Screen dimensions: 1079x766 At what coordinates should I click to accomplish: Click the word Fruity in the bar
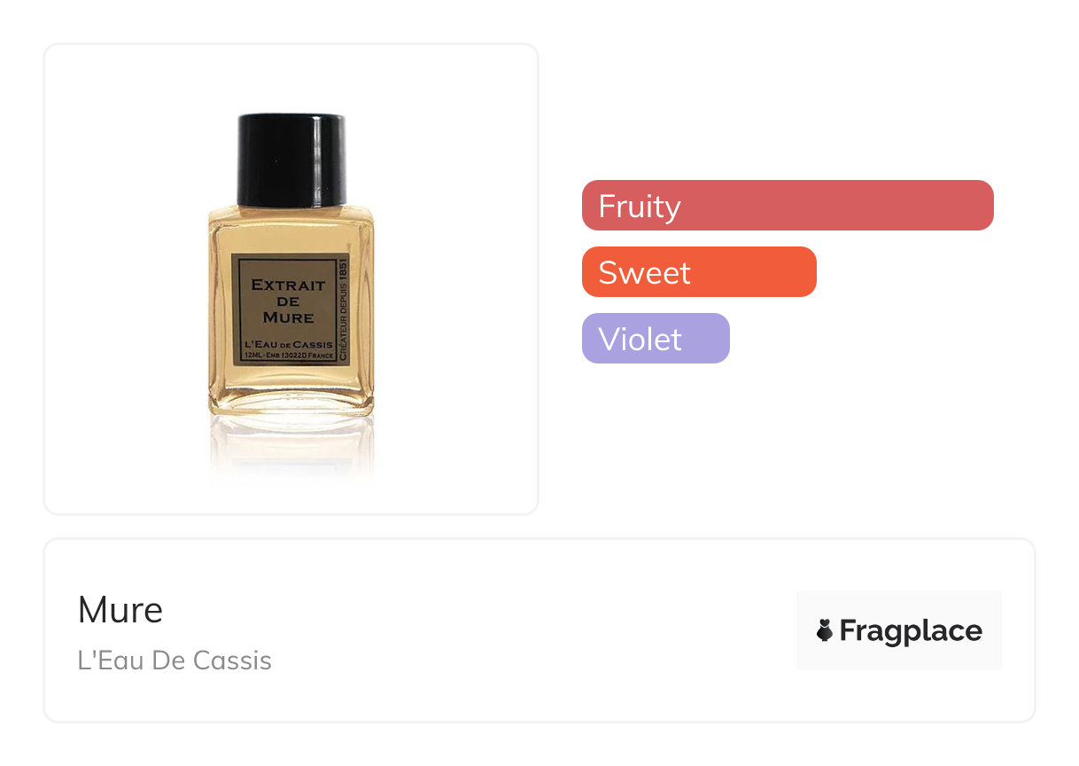[x=639, y=206]
